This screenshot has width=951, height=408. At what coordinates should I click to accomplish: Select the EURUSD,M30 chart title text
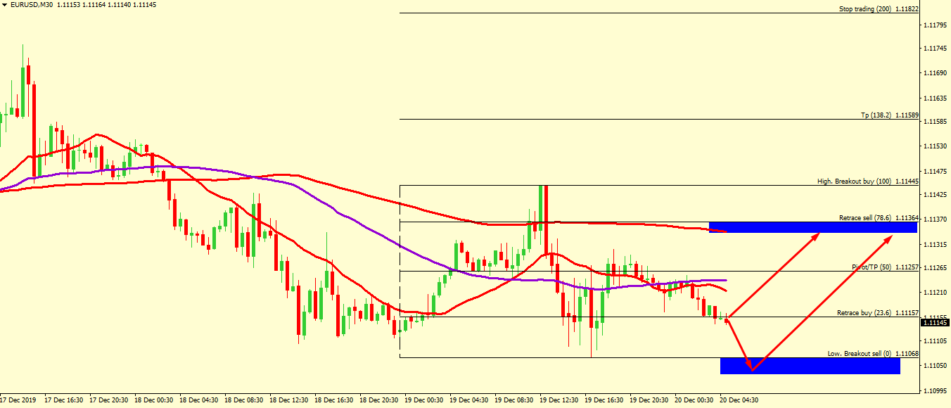[x=33, y=5]
